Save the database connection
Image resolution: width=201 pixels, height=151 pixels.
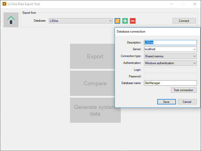point(166,102)
